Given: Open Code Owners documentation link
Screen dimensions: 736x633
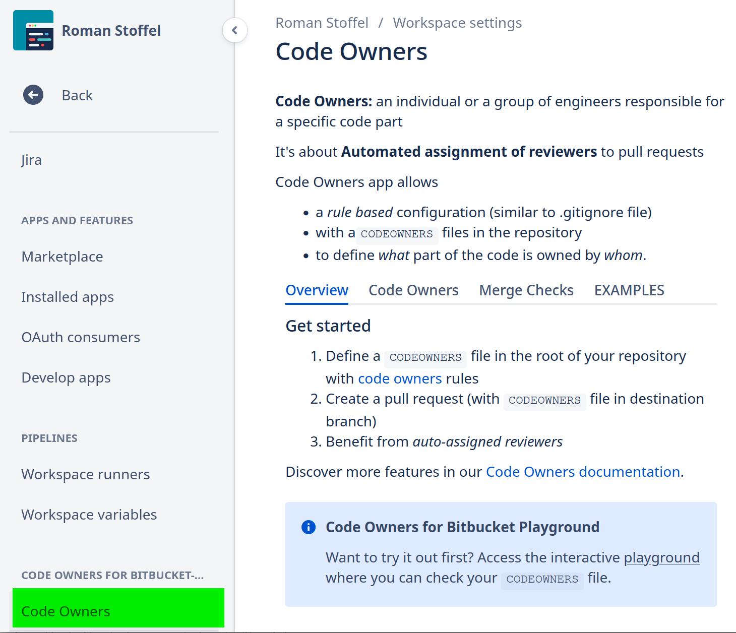Looking at the screenshot, I should (583, 472).
